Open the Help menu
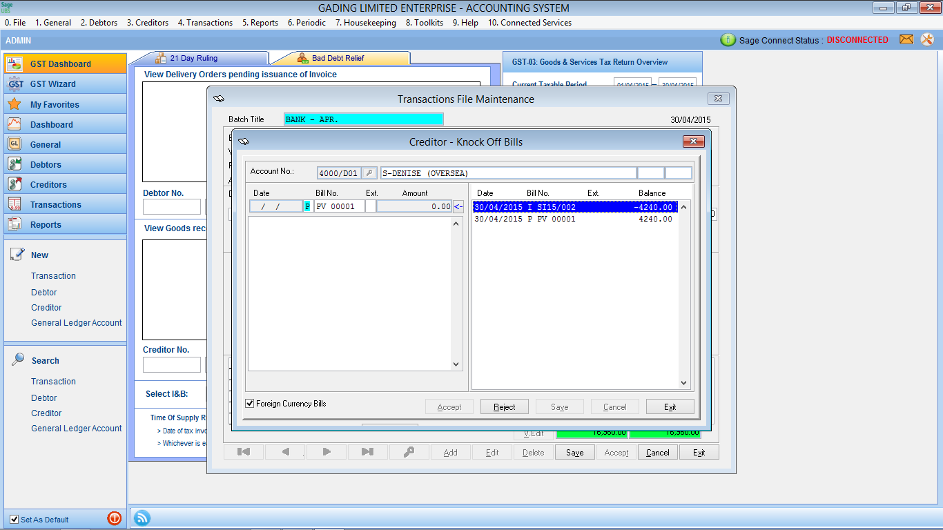The image size is (943, 530). pos(465,23)
